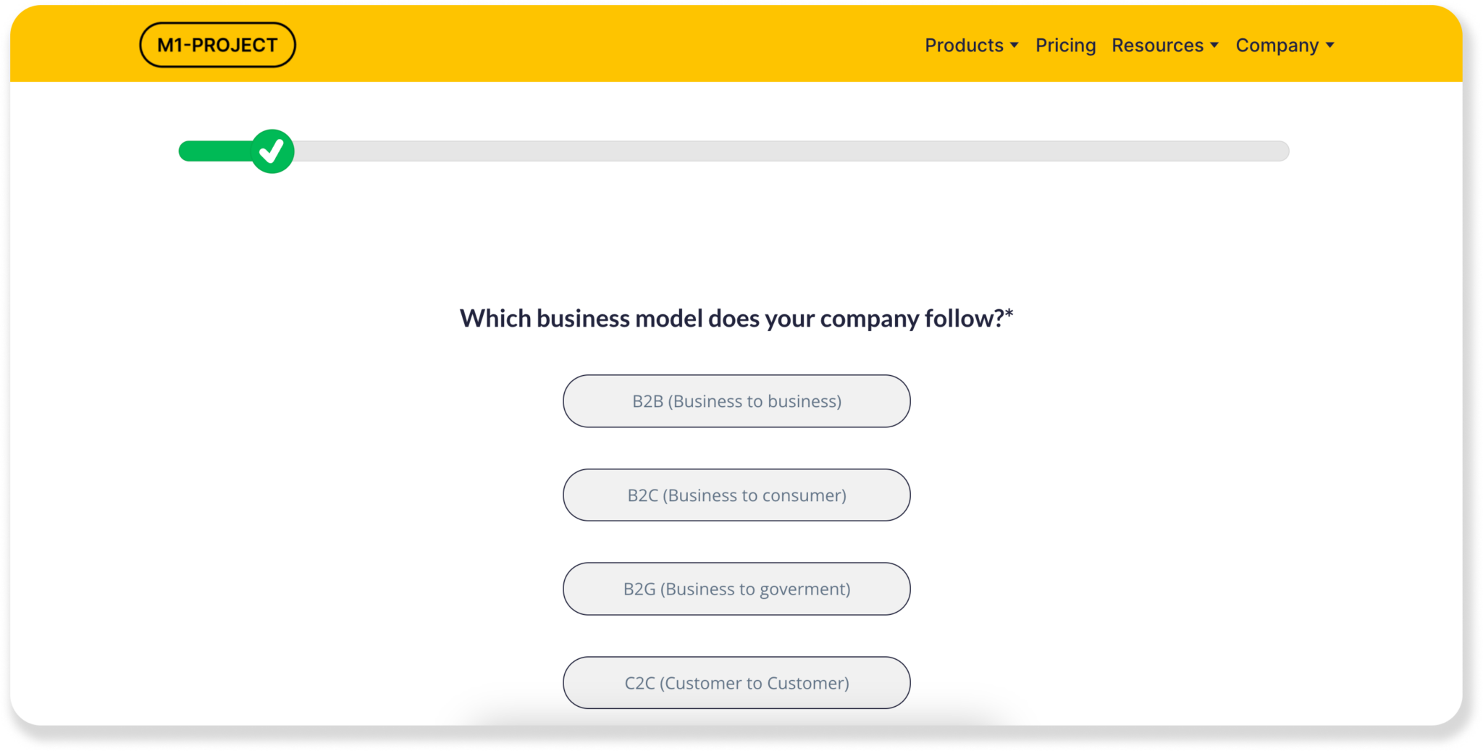
Task: Click the question heading text
Action: (736, 317)
